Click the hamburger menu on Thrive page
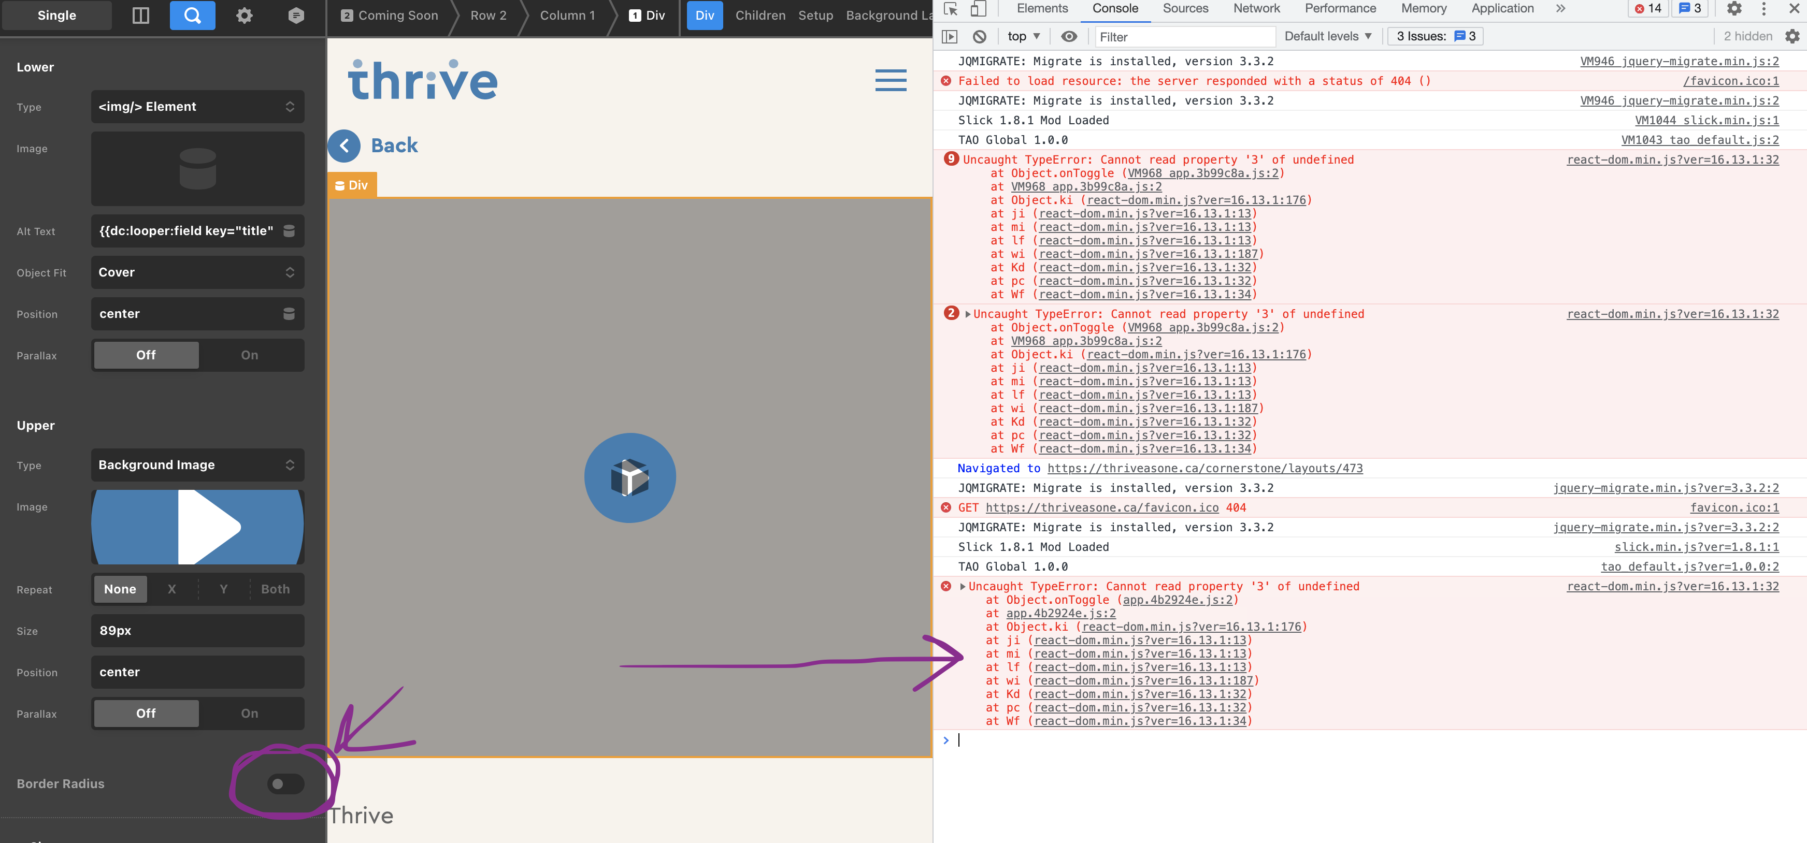1807x843 pixels. [890, 80]
